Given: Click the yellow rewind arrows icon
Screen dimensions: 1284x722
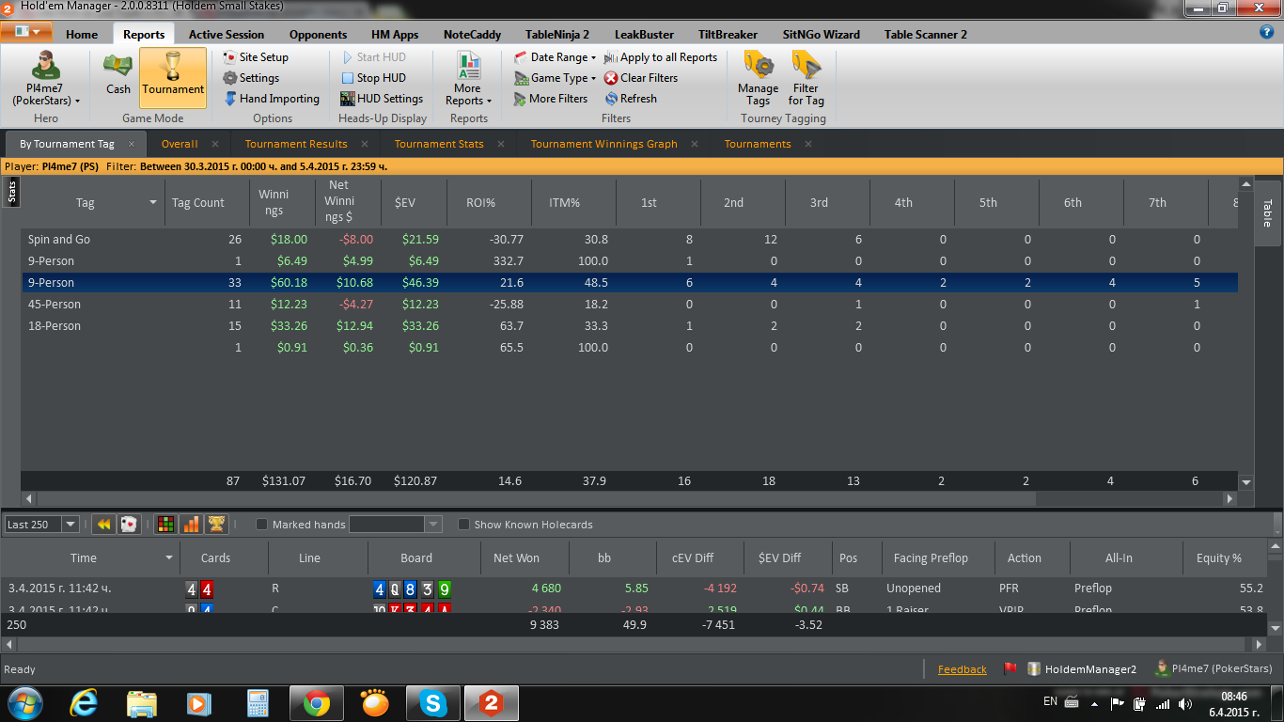Looking at the screenshot, I should coord(104,525).
